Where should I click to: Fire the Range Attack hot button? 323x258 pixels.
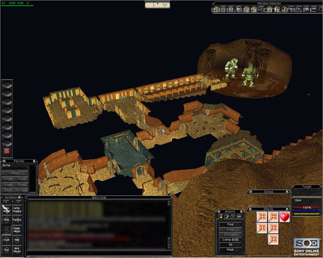pos(17,230)
